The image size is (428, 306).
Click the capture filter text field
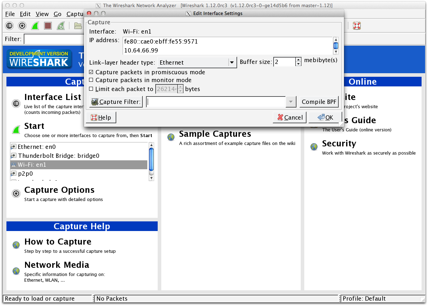point(216,102)
